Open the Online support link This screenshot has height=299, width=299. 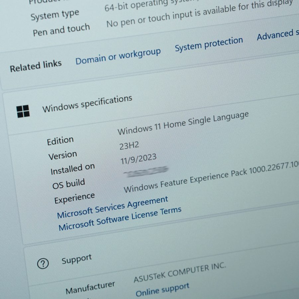point(162,289)
